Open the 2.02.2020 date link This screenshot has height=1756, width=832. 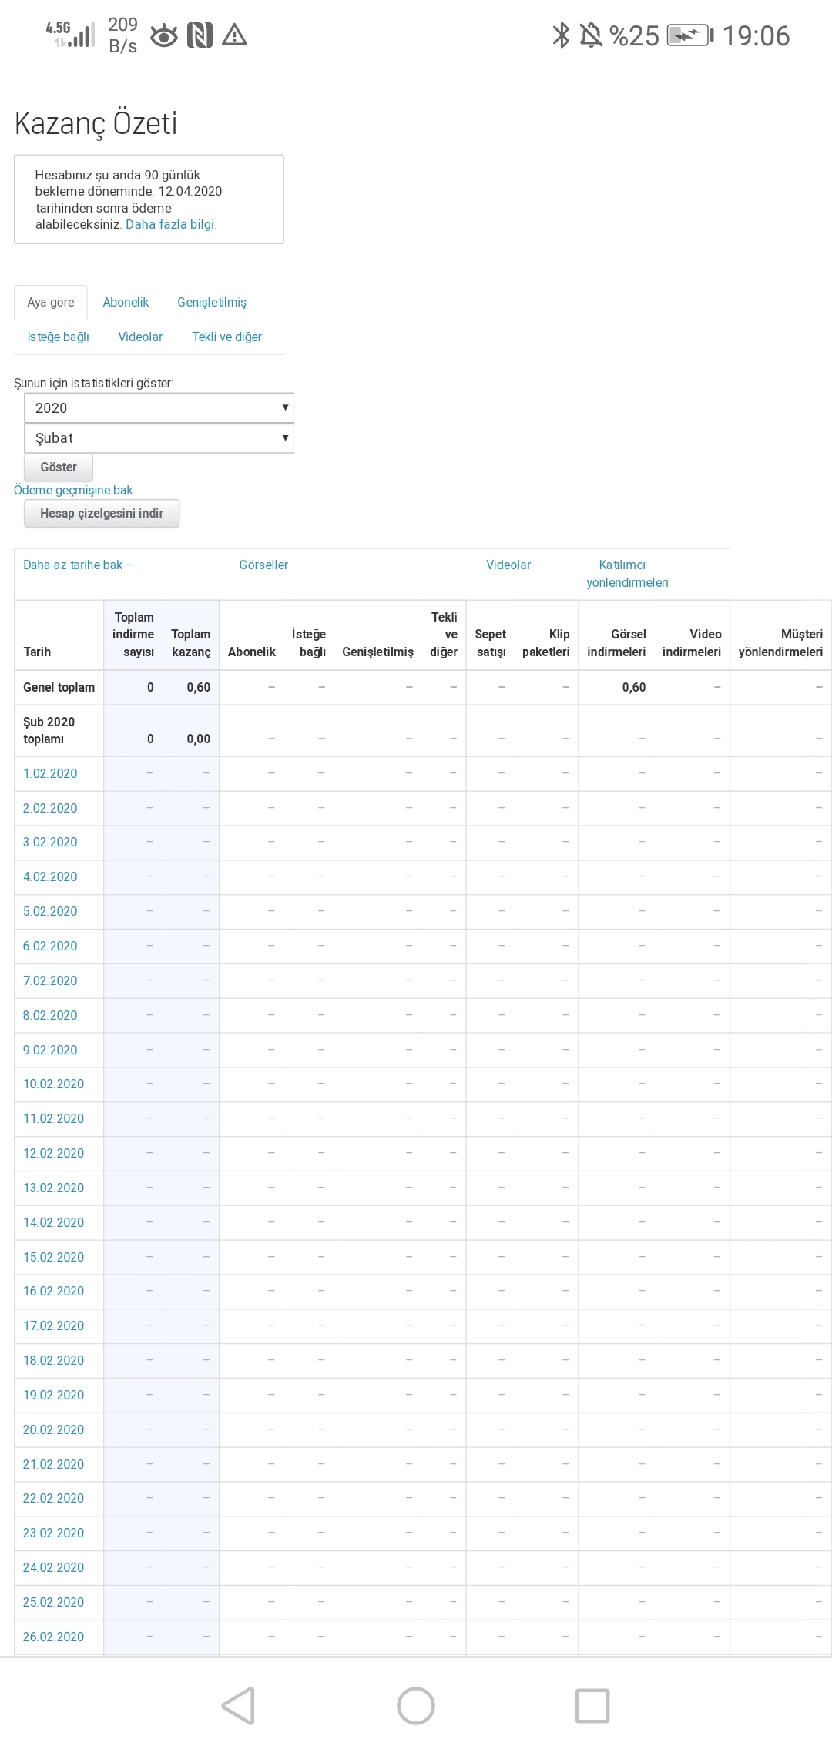point(50,808)
